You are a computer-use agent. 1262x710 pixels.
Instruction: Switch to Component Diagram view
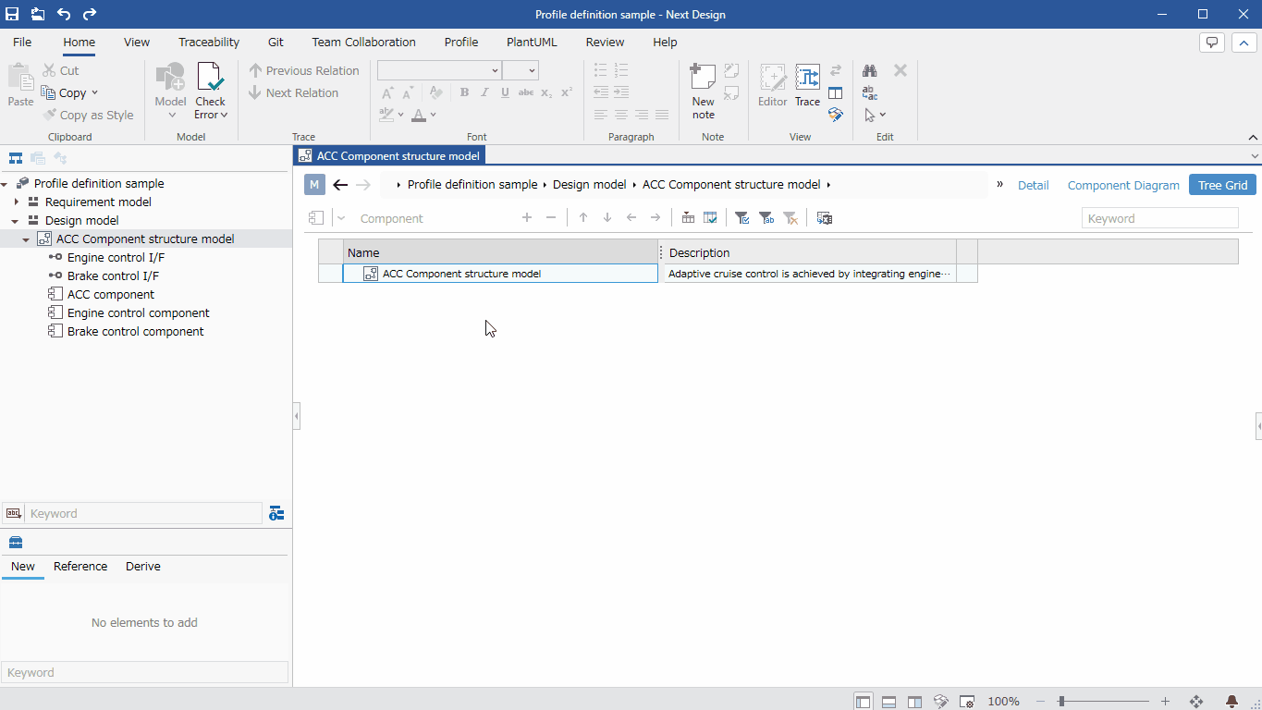pos(1123,185)
